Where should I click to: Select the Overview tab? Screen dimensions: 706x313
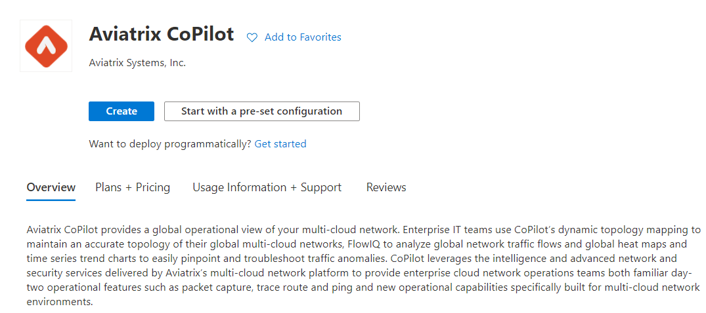point(51,188)
